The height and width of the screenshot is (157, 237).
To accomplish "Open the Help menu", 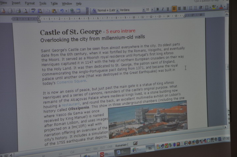I will 79,4.
